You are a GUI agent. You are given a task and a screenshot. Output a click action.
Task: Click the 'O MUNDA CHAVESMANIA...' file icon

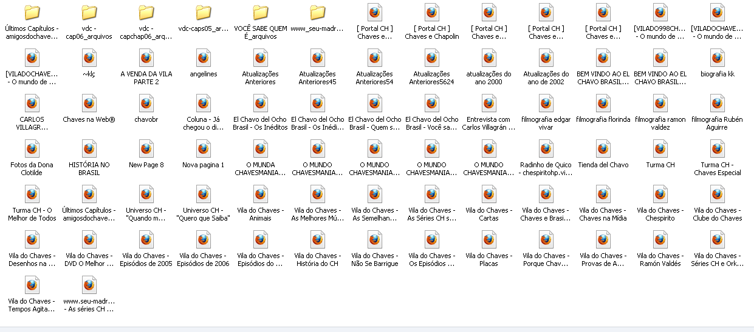point(260,149)
